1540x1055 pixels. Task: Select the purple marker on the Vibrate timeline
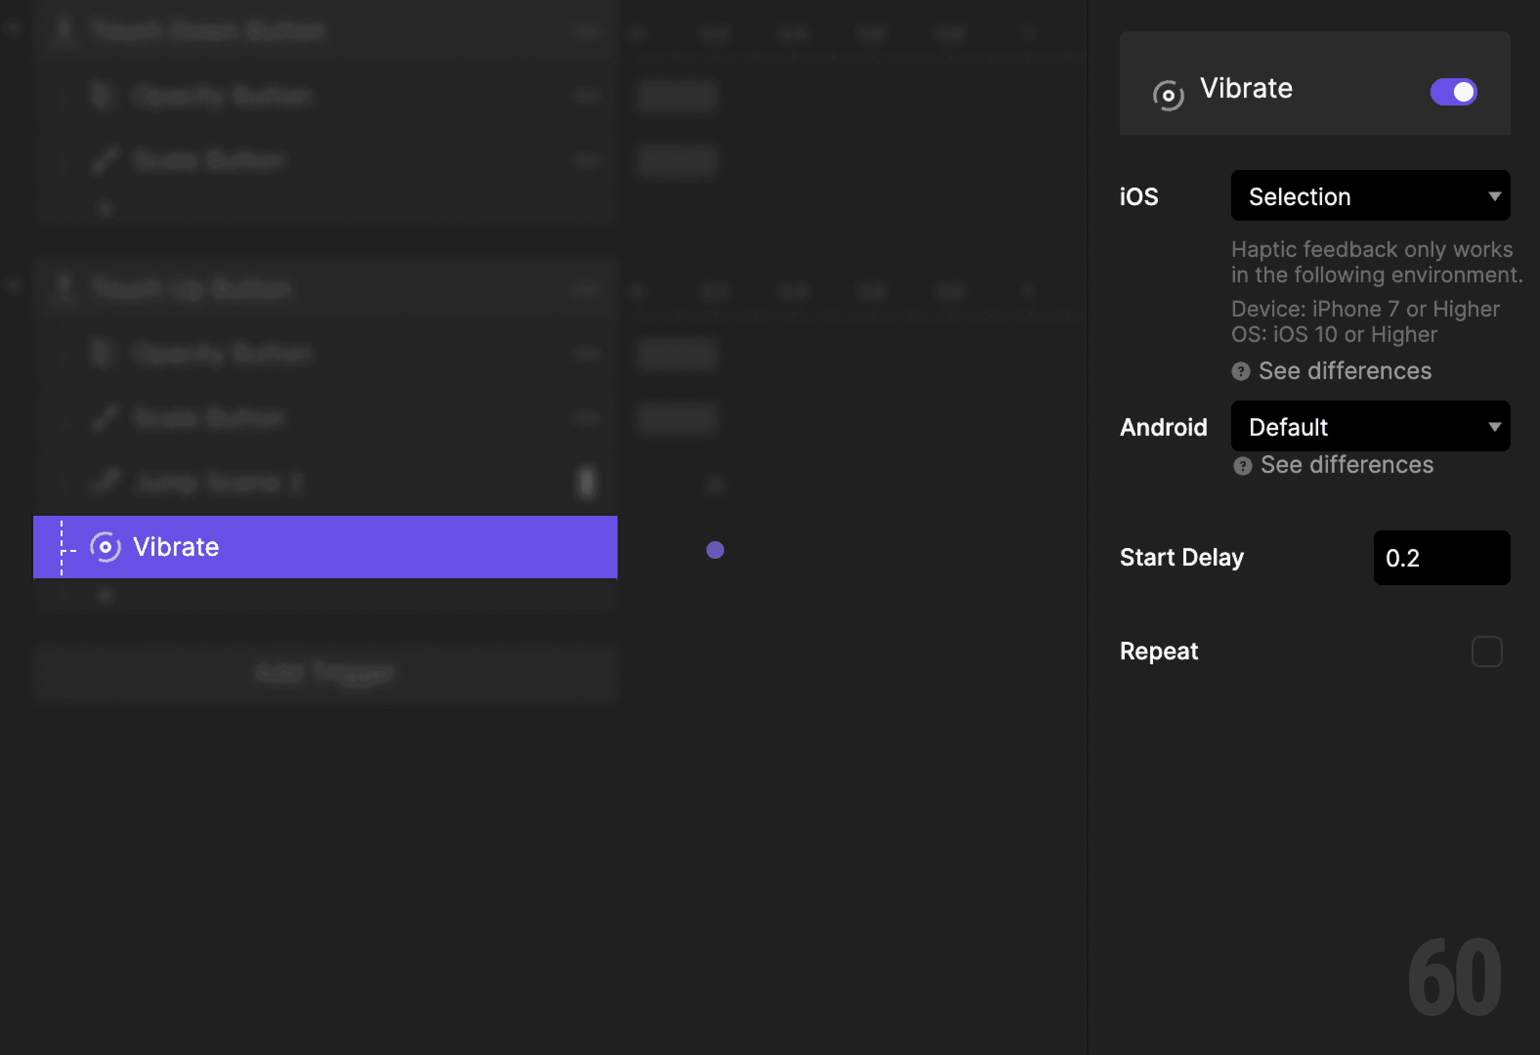[715, 549]
